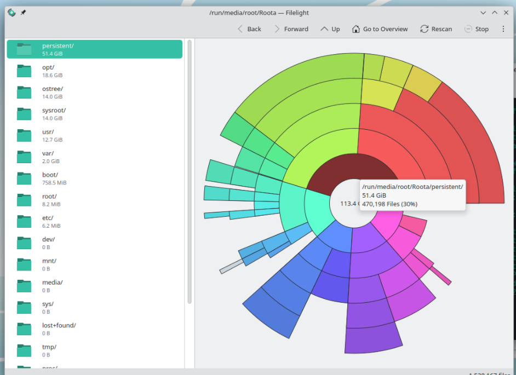Open the Go to Overview home button

380,29
